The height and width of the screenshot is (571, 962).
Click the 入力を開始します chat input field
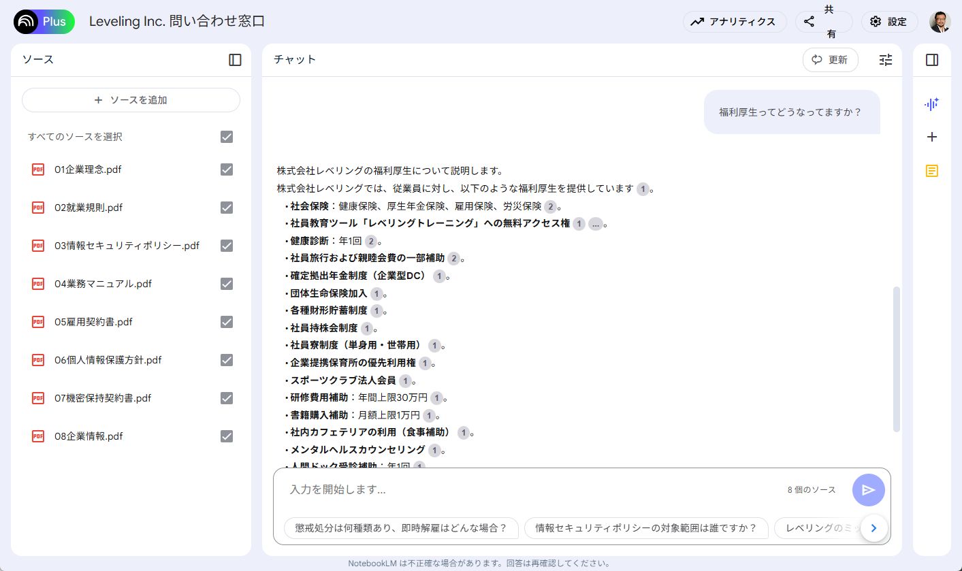pos(477,489)
